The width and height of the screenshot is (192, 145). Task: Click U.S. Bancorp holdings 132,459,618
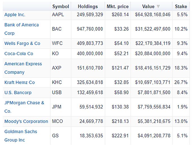pyautogui.click(x=90, y=93)
